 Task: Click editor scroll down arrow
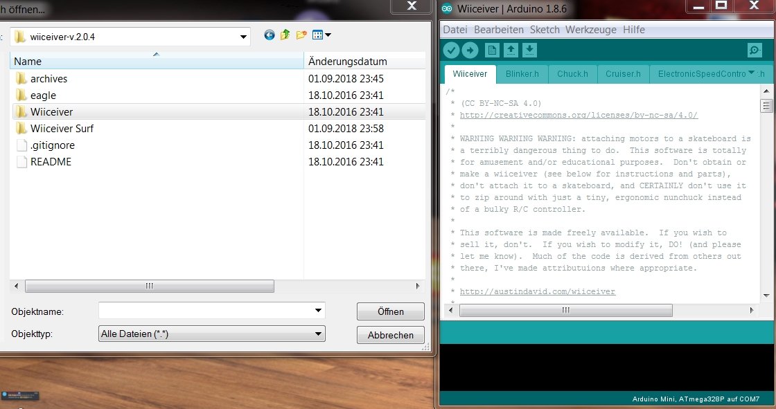click(x=766, y=296)
